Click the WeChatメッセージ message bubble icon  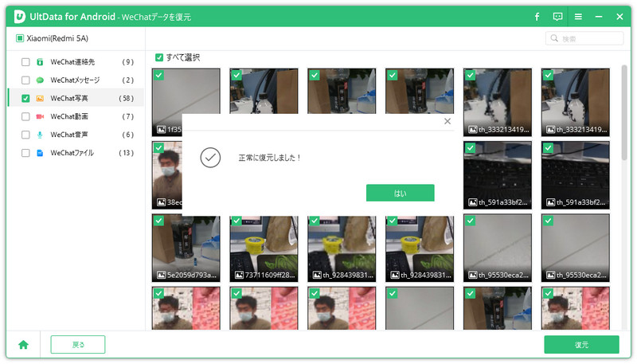coord(40,80)
